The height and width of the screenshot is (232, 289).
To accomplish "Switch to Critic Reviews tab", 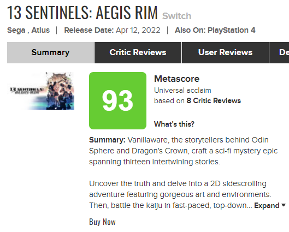I will [138, 52].
